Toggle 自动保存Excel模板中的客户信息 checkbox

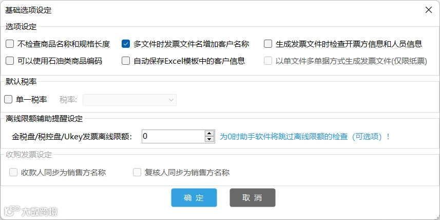click(126, 61)
